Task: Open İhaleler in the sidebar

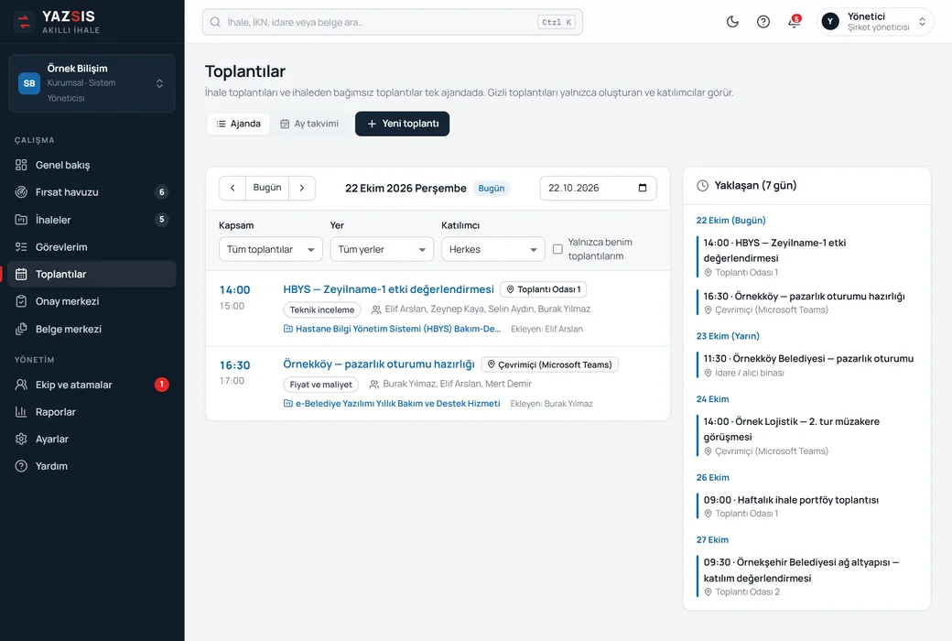Action: 92,220
